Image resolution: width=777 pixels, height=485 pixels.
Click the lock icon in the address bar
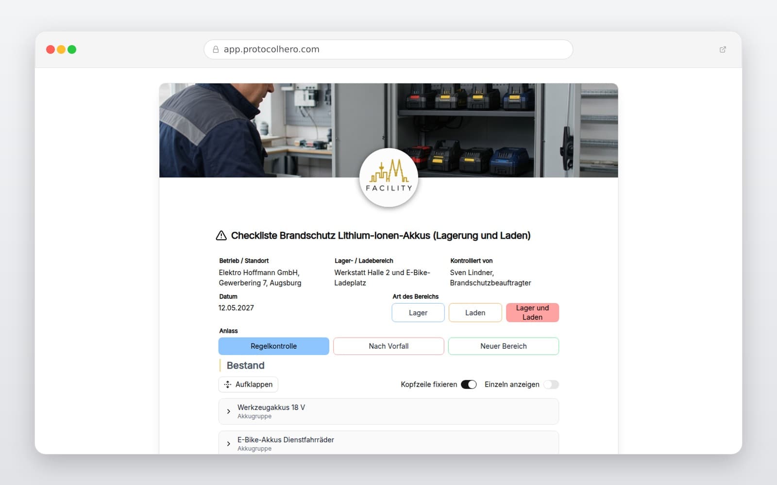tap(216, 49)
